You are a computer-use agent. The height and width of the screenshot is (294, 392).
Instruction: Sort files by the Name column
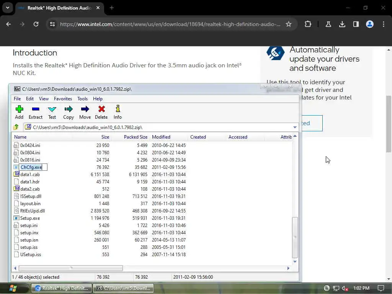point(41,137)
